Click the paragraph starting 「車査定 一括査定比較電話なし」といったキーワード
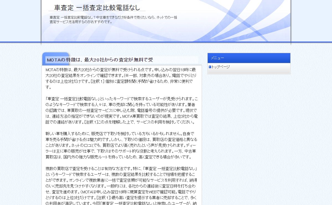The height and width of the screenshot is (205, 332). (121, 110)
